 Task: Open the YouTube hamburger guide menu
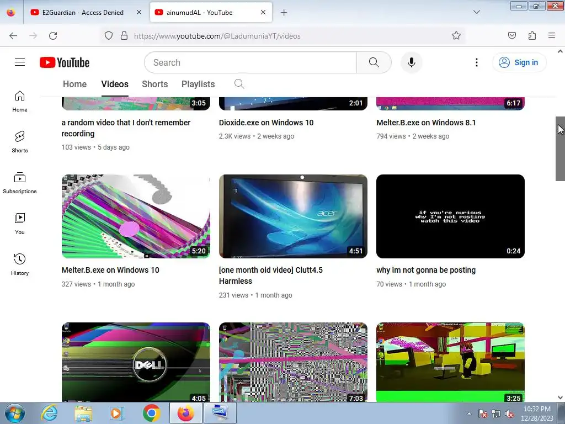20,62
